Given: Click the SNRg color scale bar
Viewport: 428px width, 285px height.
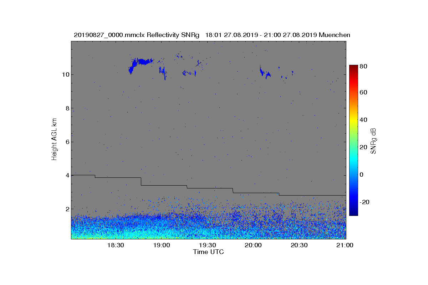Looking at the screenshot, I should tap(353, 140).
